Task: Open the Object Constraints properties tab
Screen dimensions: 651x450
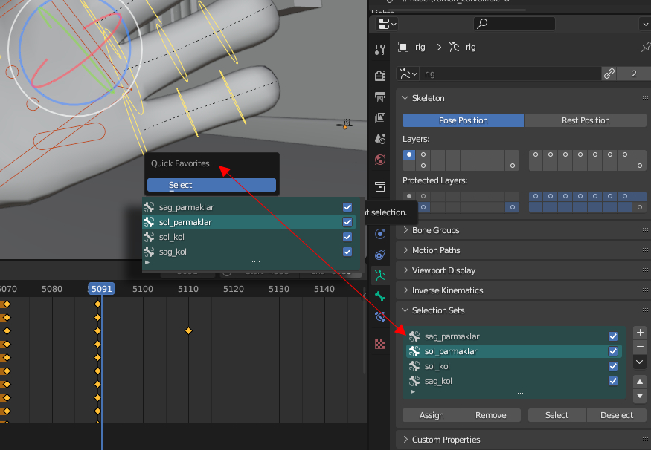Action: click(x=380, y=255)
